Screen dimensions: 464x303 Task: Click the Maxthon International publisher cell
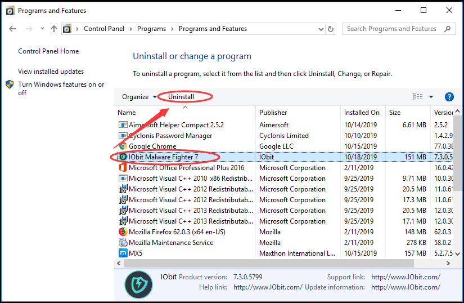tap(297, 253)
